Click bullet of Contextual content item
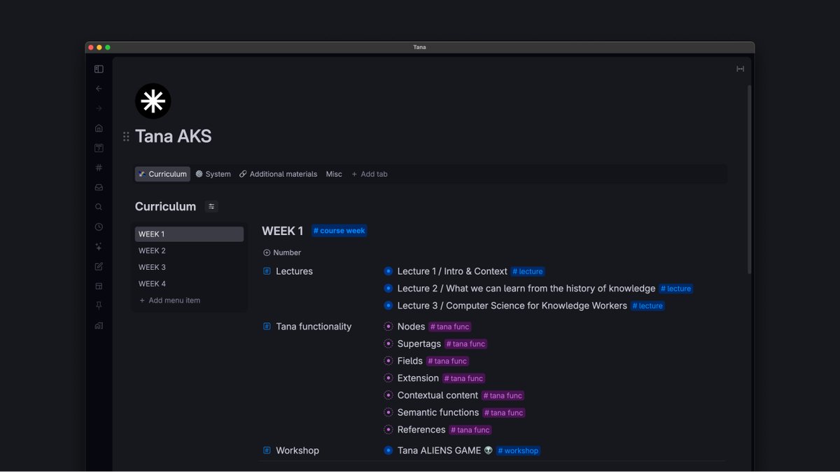The width and height of the screenshot is (840, 472). coord(388,395)
